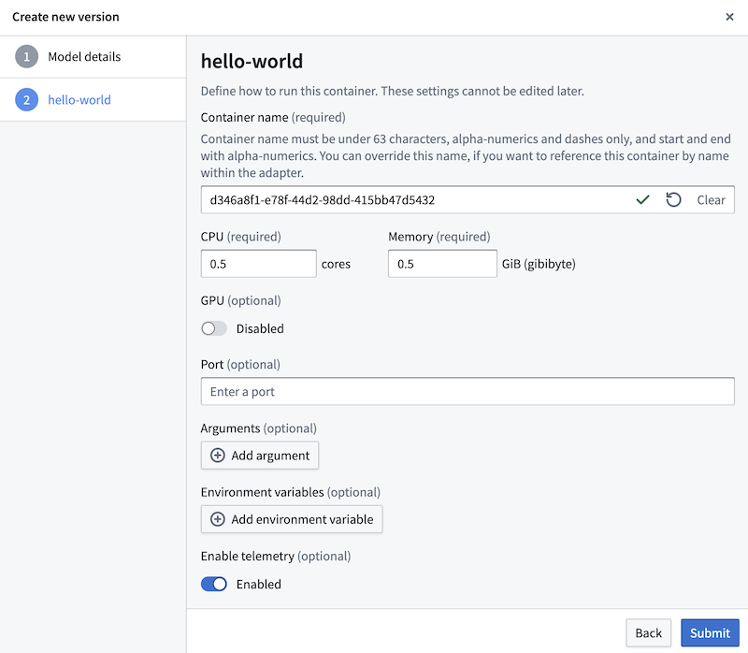This screenshot has width=748, height=653.
Task: Select the hello-world step in sidebar
Action: coord(93,100)
